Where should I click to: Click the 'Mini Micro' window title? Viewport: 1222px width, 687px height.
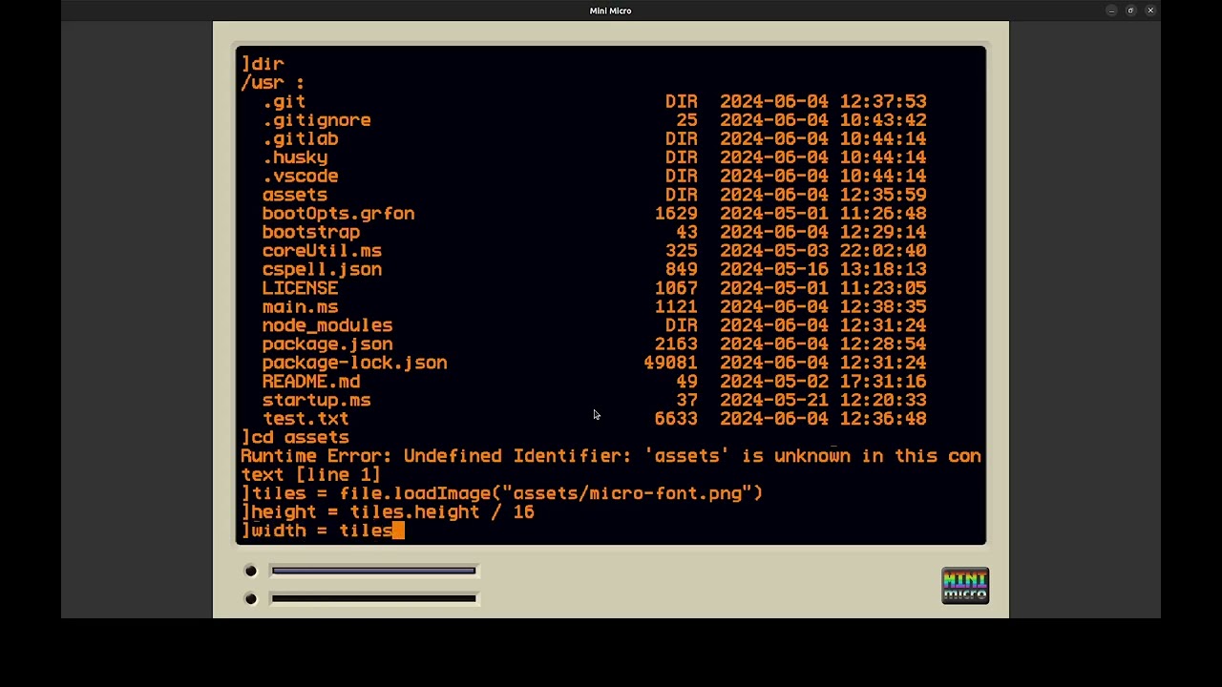[611, 10]
